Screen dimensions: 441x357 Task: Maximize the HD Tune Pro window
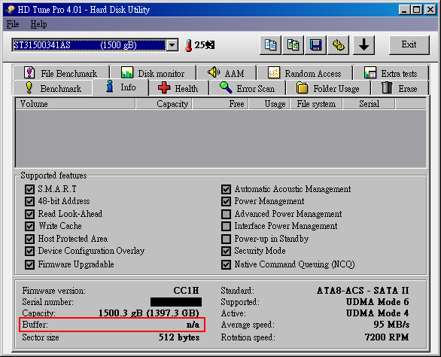[x=416, y=10]
